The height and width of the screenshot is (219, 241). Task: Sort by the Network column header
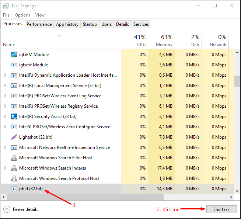tap(215, 41)
